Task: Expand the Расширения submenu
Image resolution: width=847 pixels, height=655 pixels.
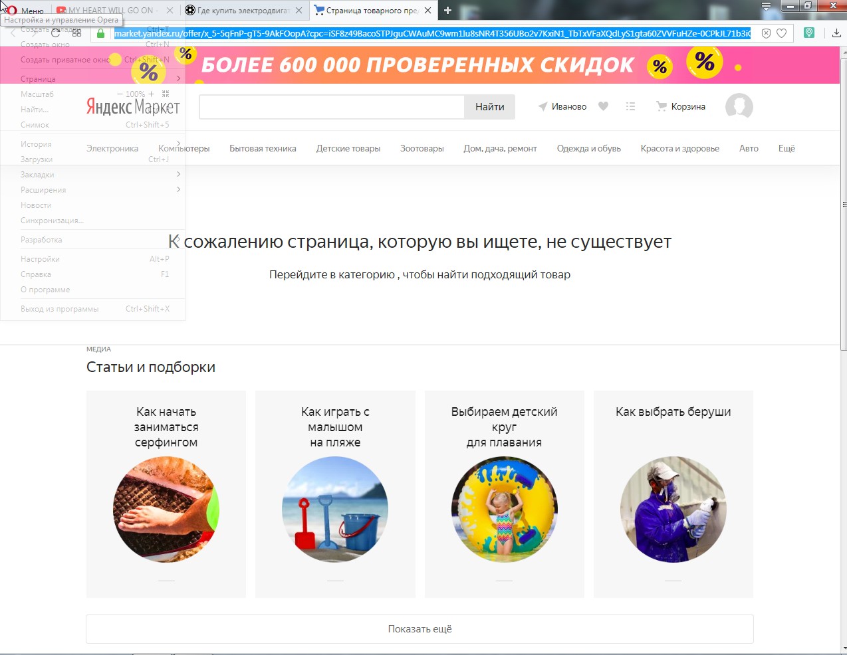Action: pyautogui.click(x=92, y=190)
